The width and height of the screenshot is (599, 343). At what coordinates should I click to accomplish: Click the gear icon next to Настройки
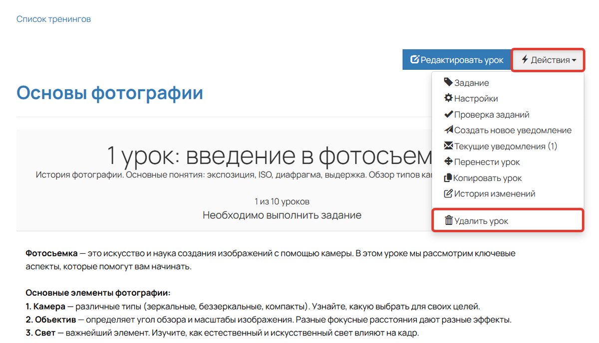tap(449, 98)
